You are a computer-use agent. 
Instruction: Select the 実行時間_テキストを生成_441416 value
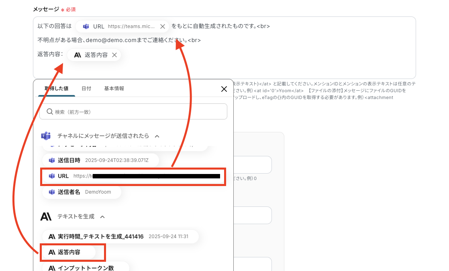tap(120, 237)
